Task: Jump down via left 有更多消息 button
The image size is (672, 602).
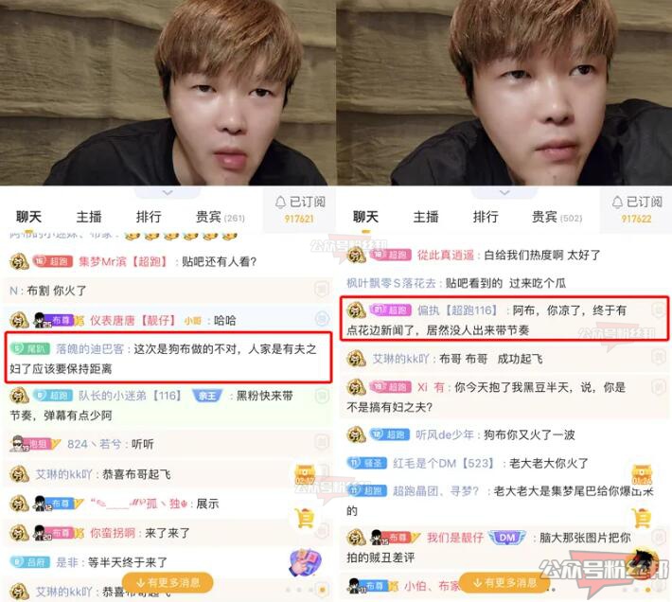Action: click(168, 582)
